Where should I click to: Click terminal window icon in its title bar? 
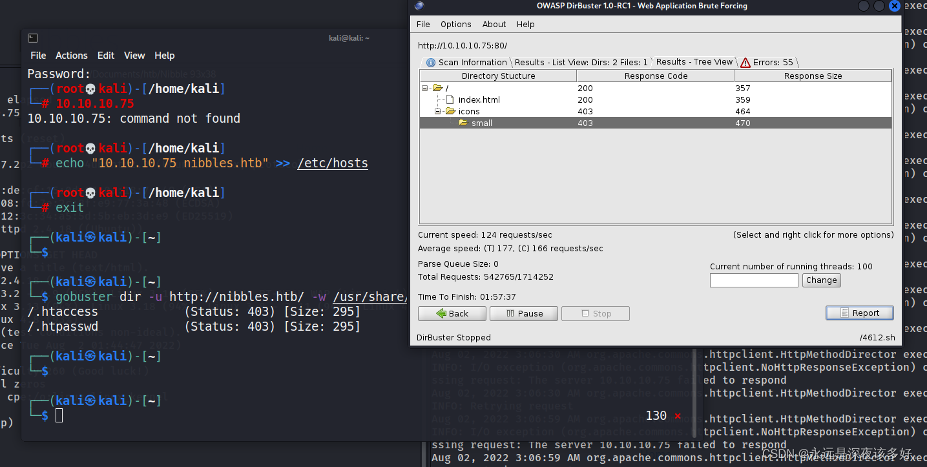33,38
